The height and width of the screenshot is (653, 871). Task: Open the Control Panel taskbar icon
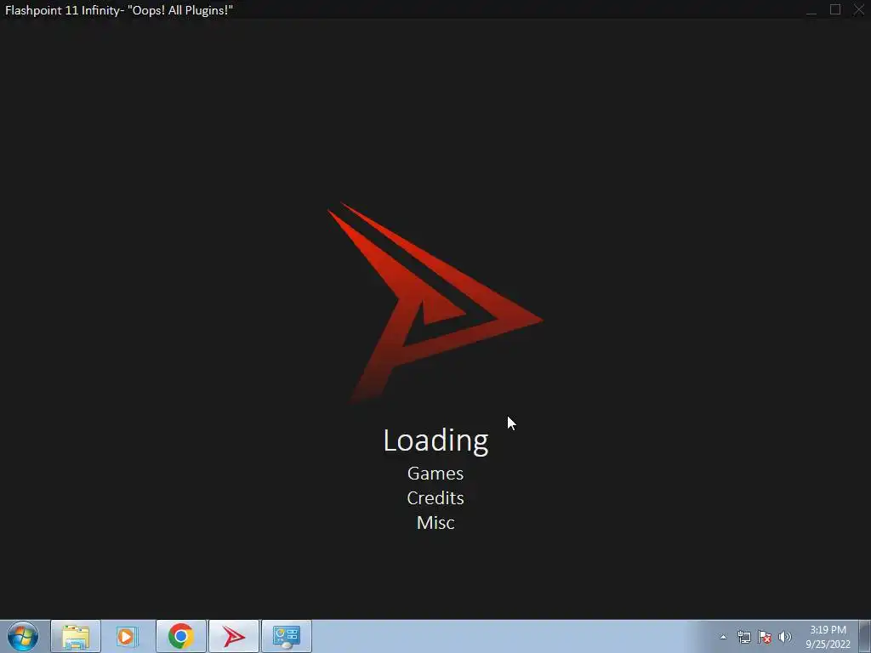[x=287, y=636]
